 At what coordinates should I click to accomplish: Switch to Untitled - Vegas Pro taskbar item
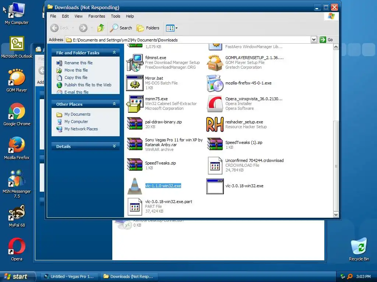coord(69,276)
